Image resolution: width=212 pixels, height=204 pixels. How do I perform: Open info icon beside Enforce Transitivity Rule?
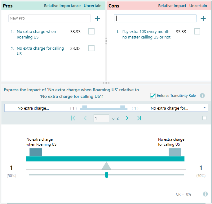click(202, 96)
